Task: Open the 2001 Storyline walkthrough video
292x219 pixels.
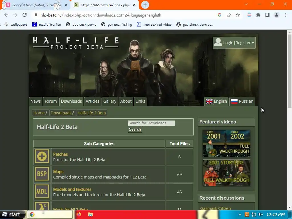Action: point(226,173)
